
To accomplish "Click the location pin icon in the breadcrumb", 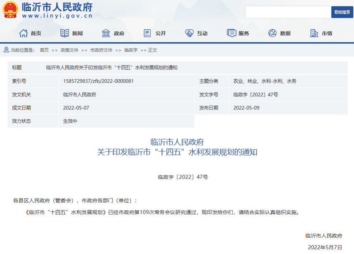I will tap(6, 50).
